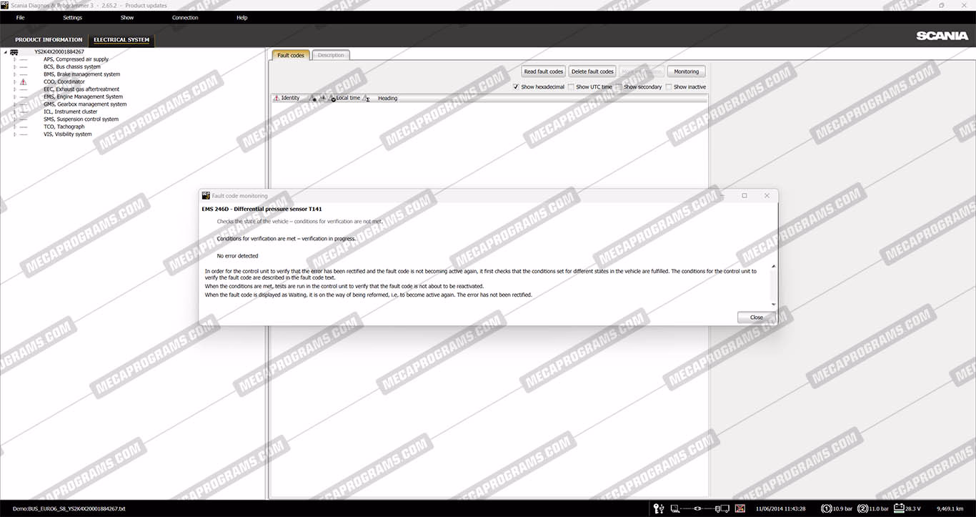Open the Help menu
The image size is (976, 517).
[x=241, y=18]
